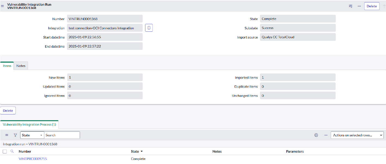This screenshot has width=386, height=164.
Task: Open the State search field dropdown
Action: click(x=32, y=135)
